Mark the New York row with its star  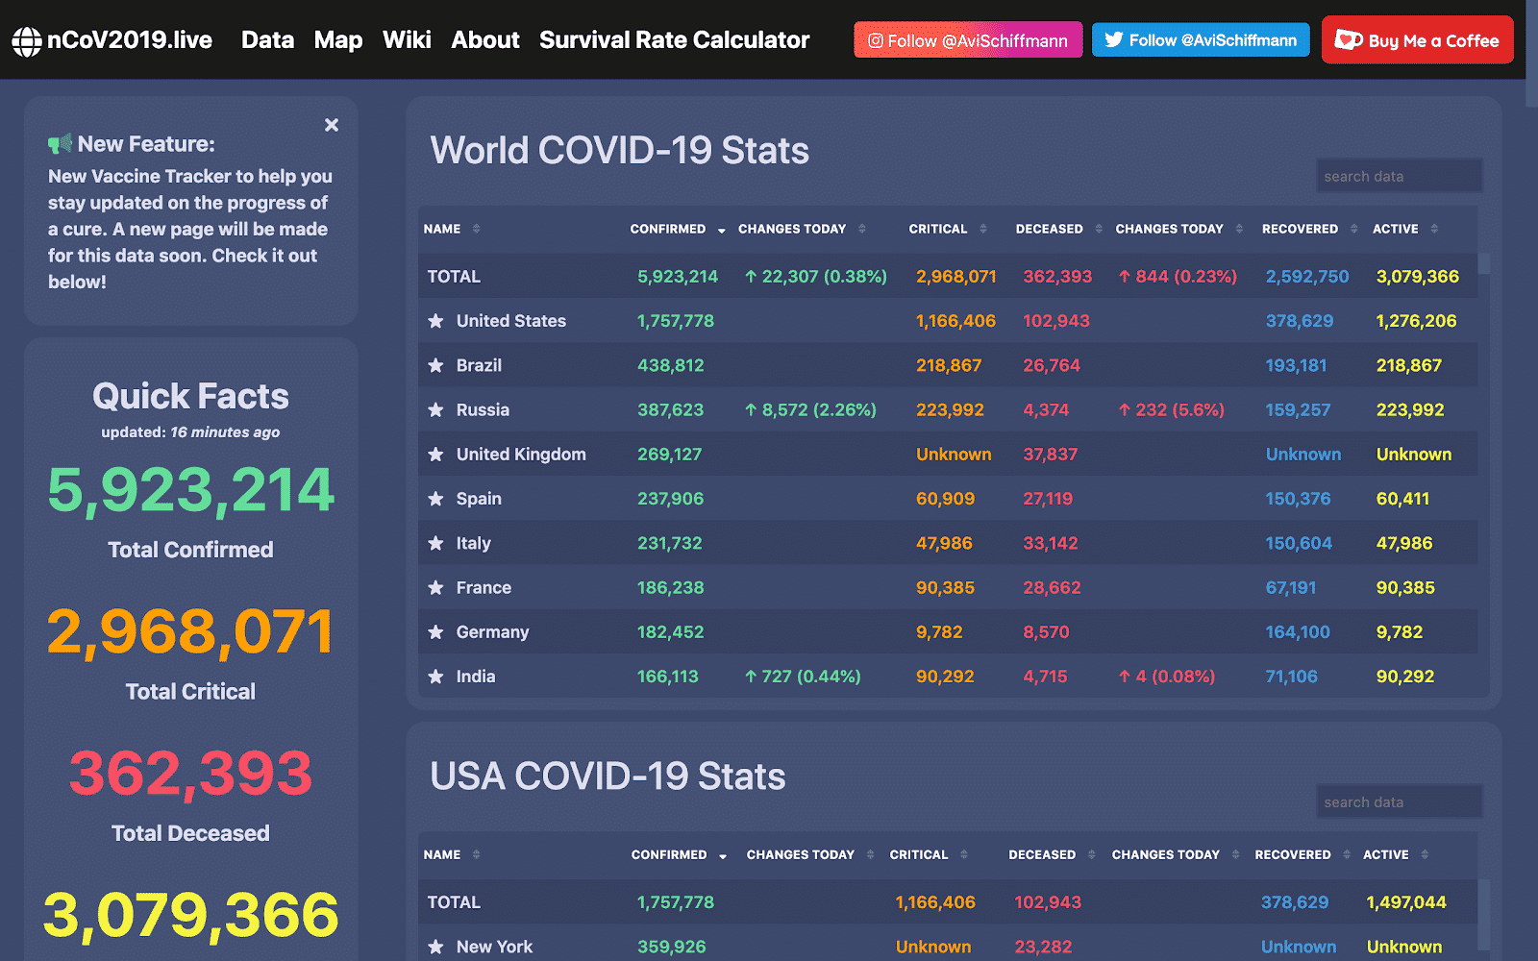point(436,947)
